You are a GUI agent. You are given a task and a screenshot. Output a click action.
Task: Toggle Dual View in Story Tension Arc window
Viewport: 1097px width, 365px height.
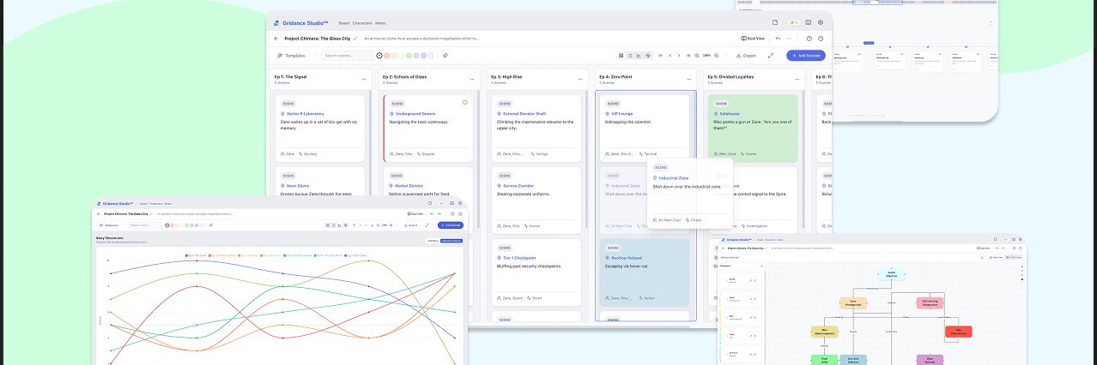tap(415, 213)
